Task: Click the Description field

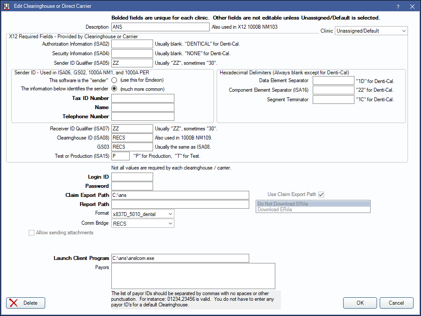Action: 160,27
